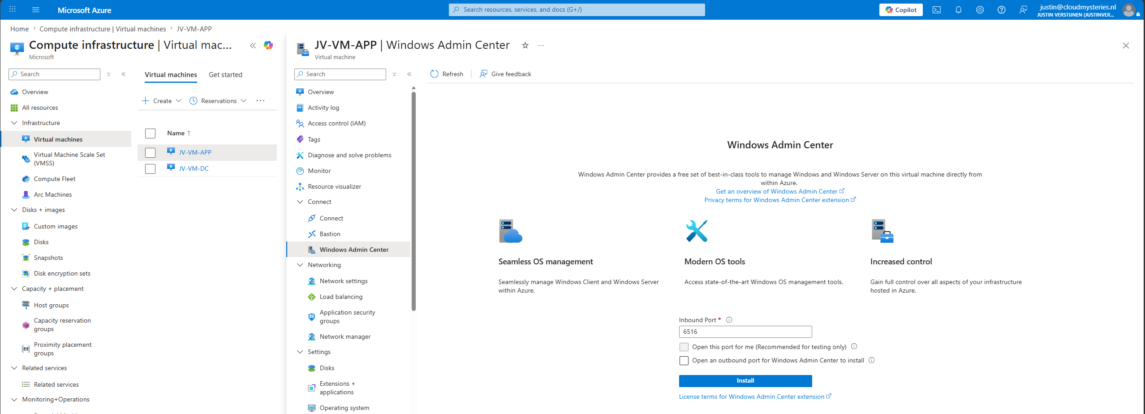Select the JV-VM-APP row checkbox
Viewport: 1145px width, 414px height.
[x=151, y=153]
